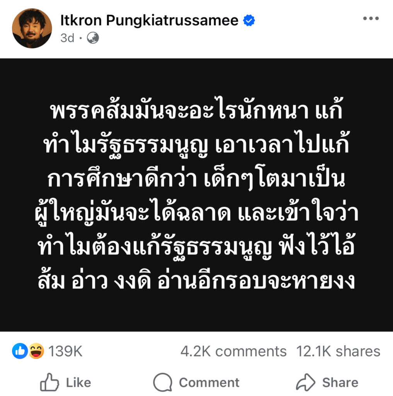Open the Itkron Pungkiatrussamee profile name link
The width and height of the screenshot is (393, 396).
point(149,20)
